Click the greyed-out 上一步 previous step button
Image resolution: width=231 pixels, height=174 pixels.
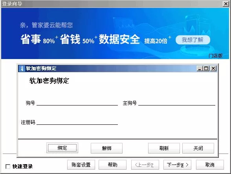point(145,165)
